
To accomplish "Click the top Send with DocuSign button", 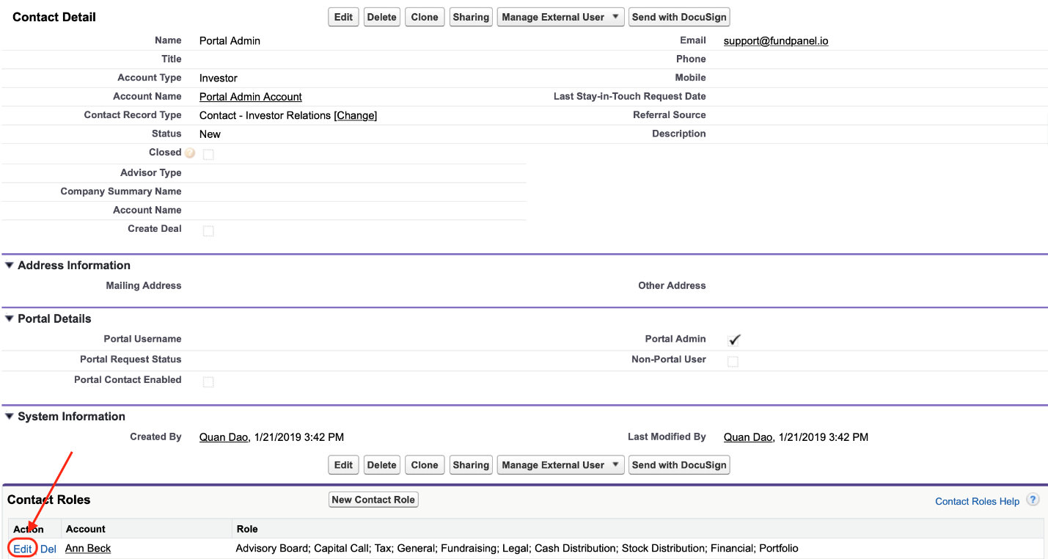I will pos(679,17).
